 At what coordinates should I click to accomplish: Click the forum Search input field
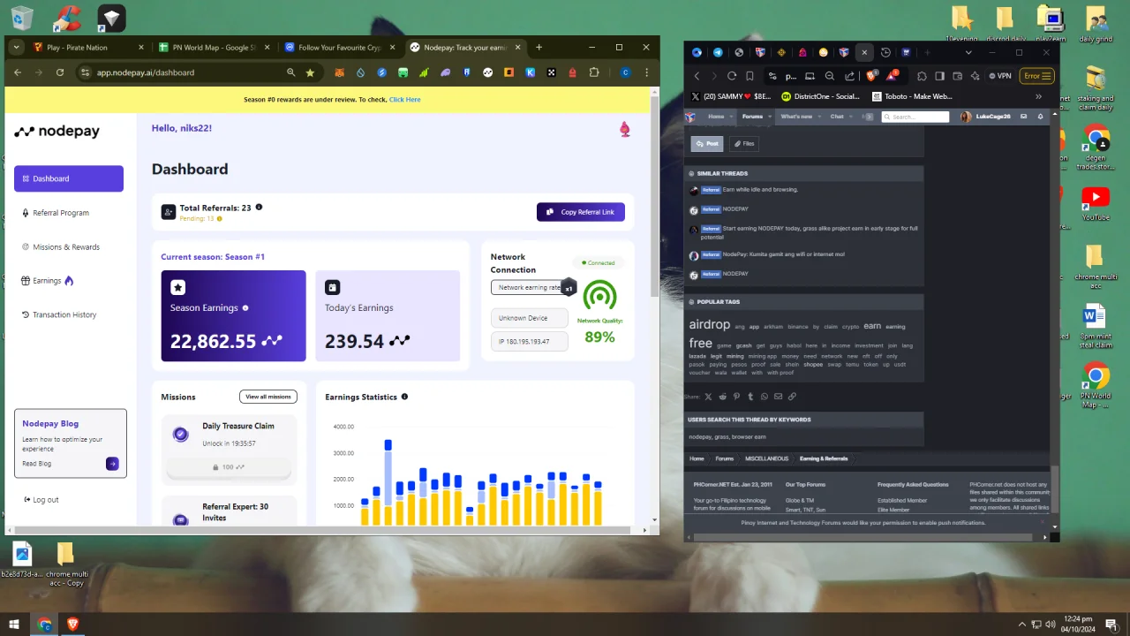coord(915,117)
